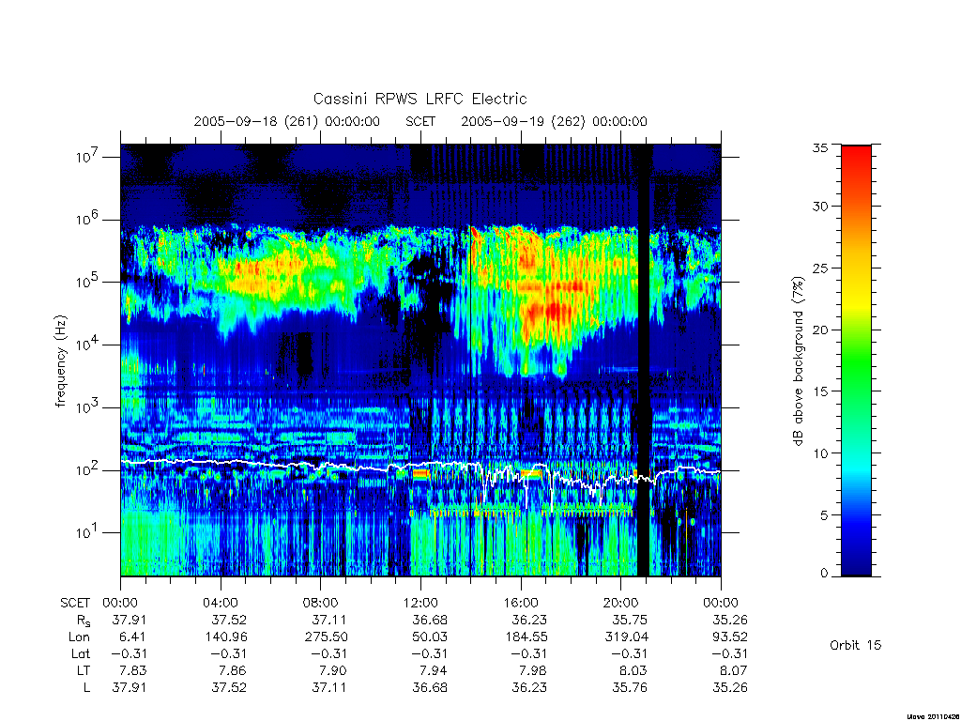Select the Rs value 35.75
The image size is (961, 721).
[x=630, y=620]
